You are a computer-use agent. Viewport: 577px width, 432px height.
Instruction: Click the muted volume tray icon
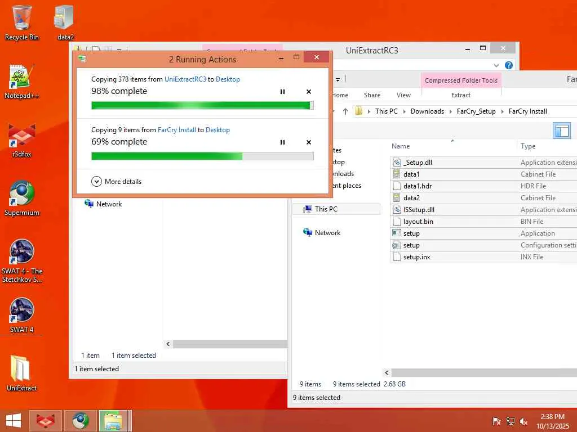point(523,421)
